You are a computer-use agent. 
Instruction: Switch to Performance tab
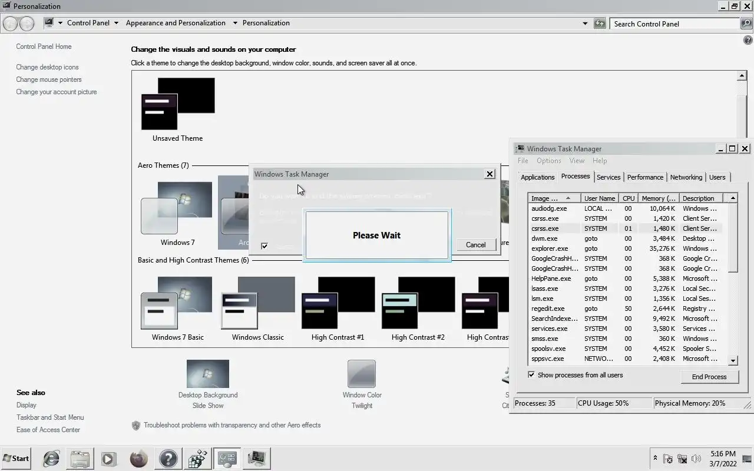coord(645,177)
